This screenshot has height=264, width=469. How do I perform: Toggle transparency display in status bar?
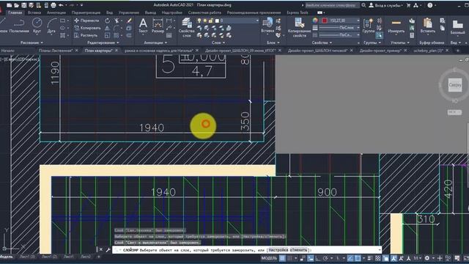pyautogui.click(x=378, y=258)
